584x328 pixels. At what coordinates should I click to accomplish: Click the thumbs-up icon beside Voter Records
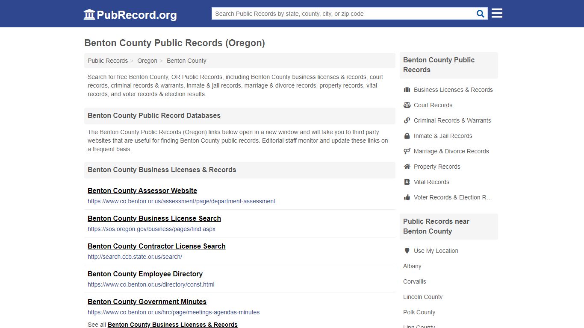407,197
